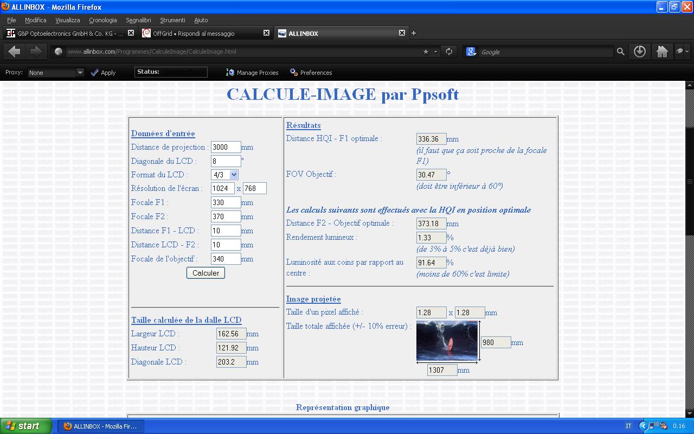Screen dimensions: 694x434
Task: Expand hidden tray icons arrow
Action: 643,426
